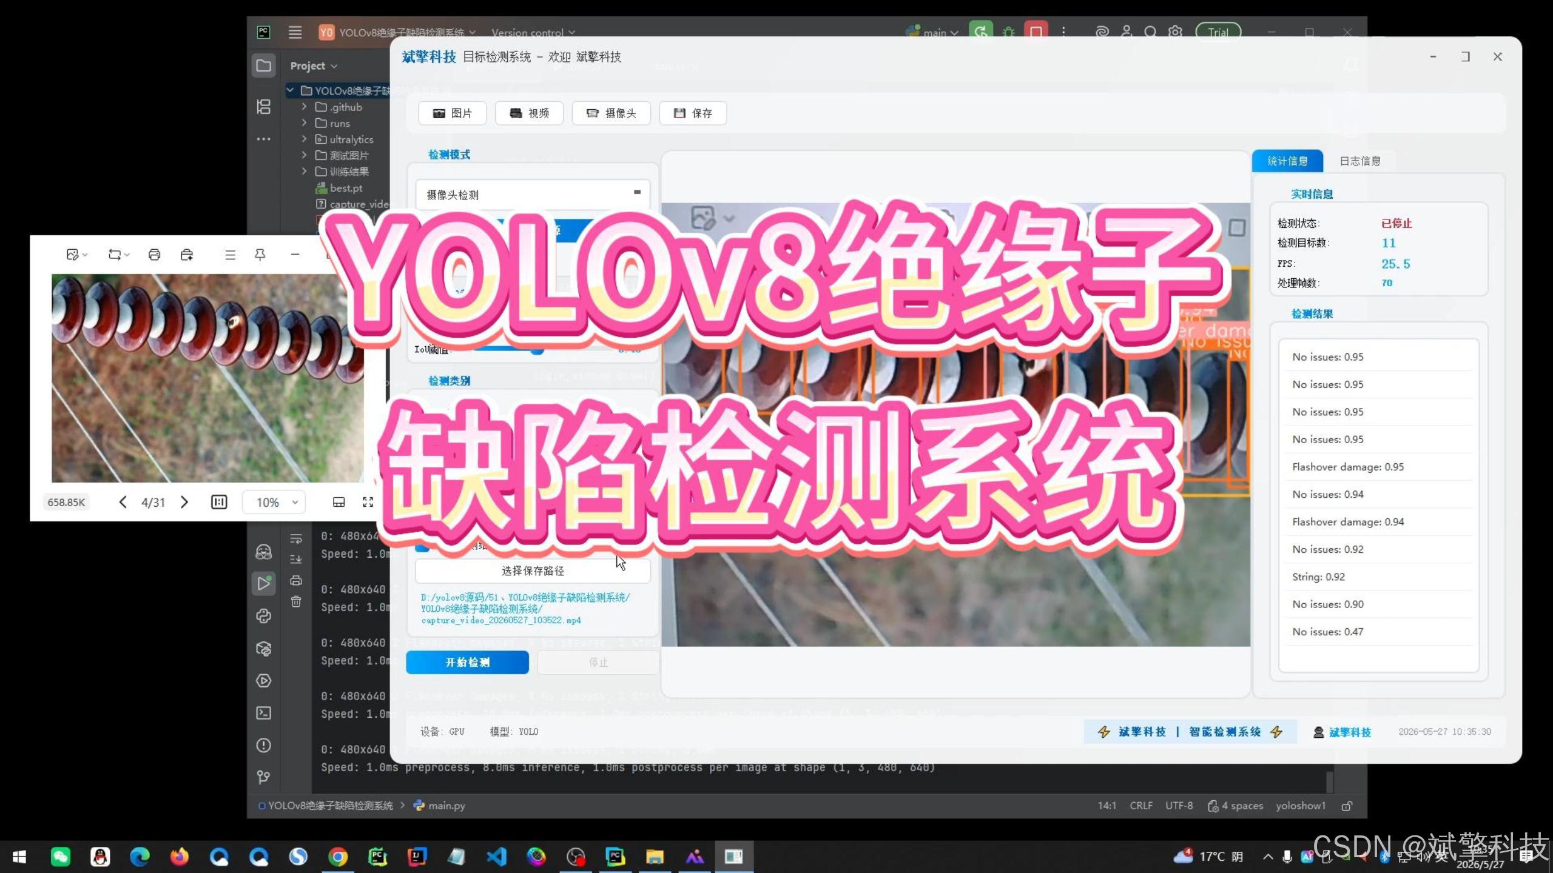Select best.pt file in project tree
The width and height of the screenshot is (1553, 873).
(x=346, y=188)
